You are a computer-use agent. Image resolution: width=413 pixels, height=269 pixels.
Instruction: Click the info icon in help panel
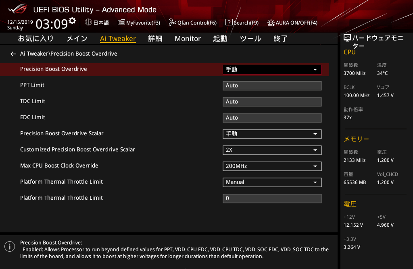click(x=9, y=246)
